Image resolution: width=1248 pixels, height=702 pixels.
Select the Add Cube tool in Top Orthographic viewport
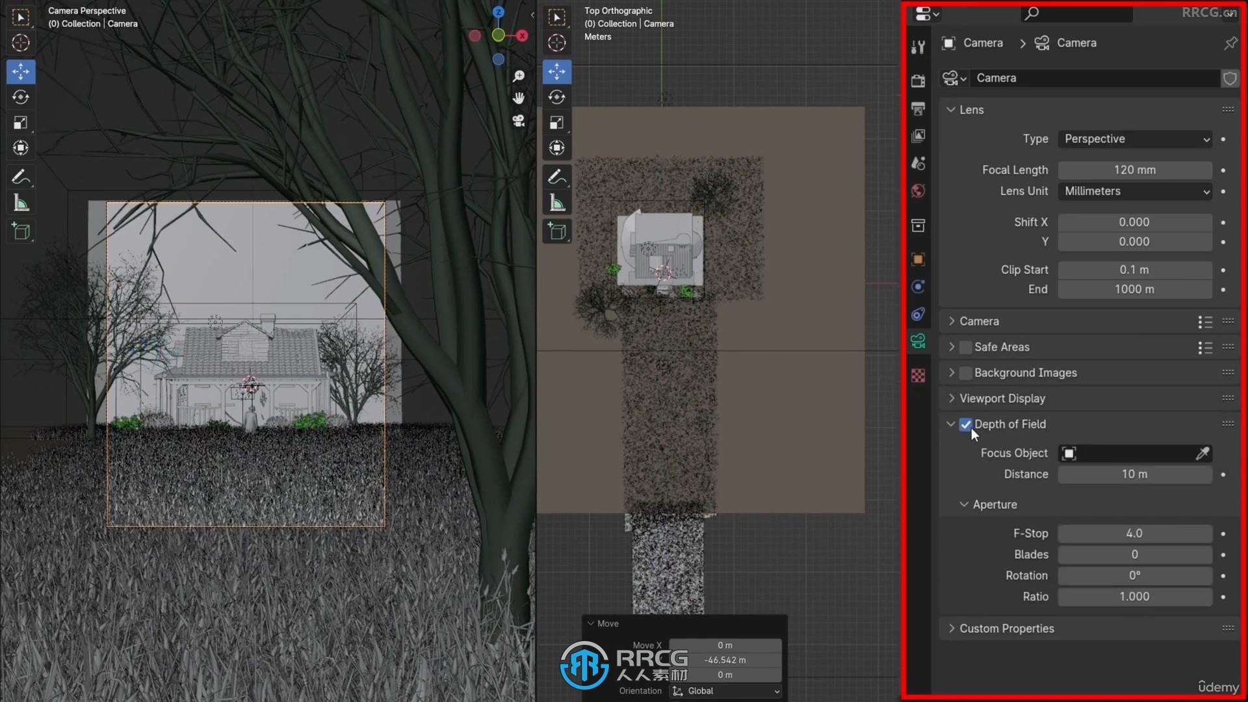pos(557,231)
